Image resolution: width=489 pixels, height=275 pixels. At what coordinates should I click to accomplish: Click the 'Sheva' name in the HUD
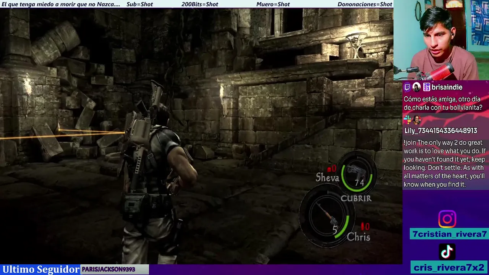(x=327, y=177)
